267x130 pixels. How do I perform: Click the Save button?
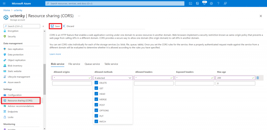click(55, 26)
